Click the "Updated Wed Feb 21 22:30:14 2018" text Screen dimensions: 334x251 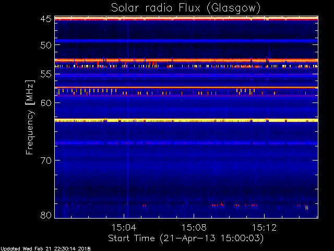tap(45, 249)
